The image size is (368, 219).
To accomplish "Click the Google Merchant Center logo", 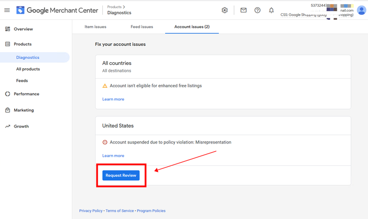I will click(x=57, y=10).
